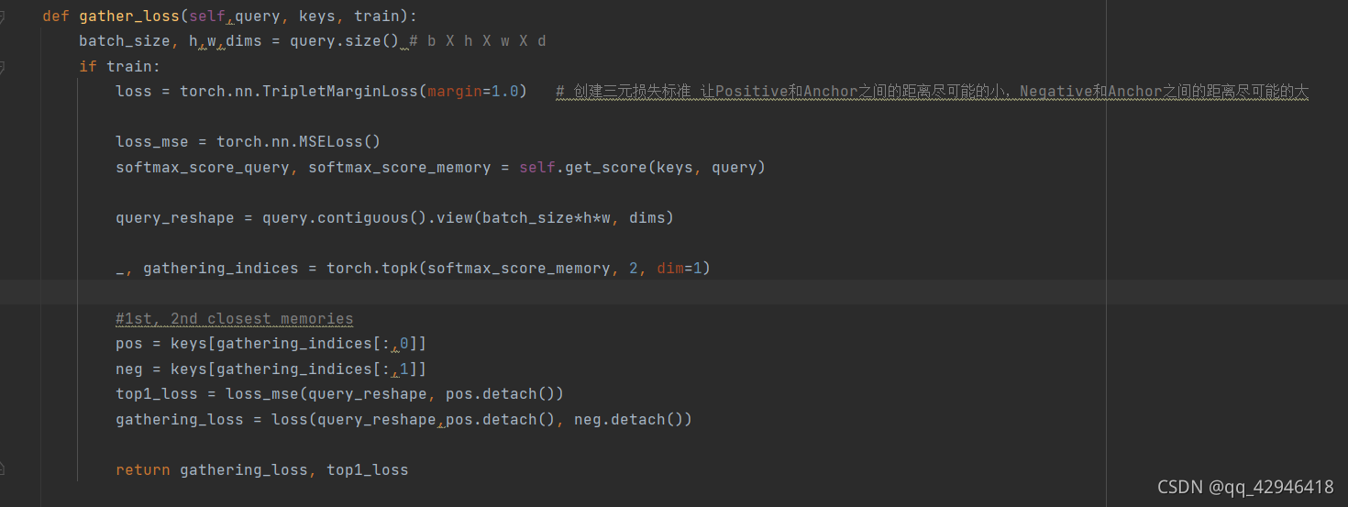Click 'pos' variable on 'pos = keys' line

tap(129, 343)
